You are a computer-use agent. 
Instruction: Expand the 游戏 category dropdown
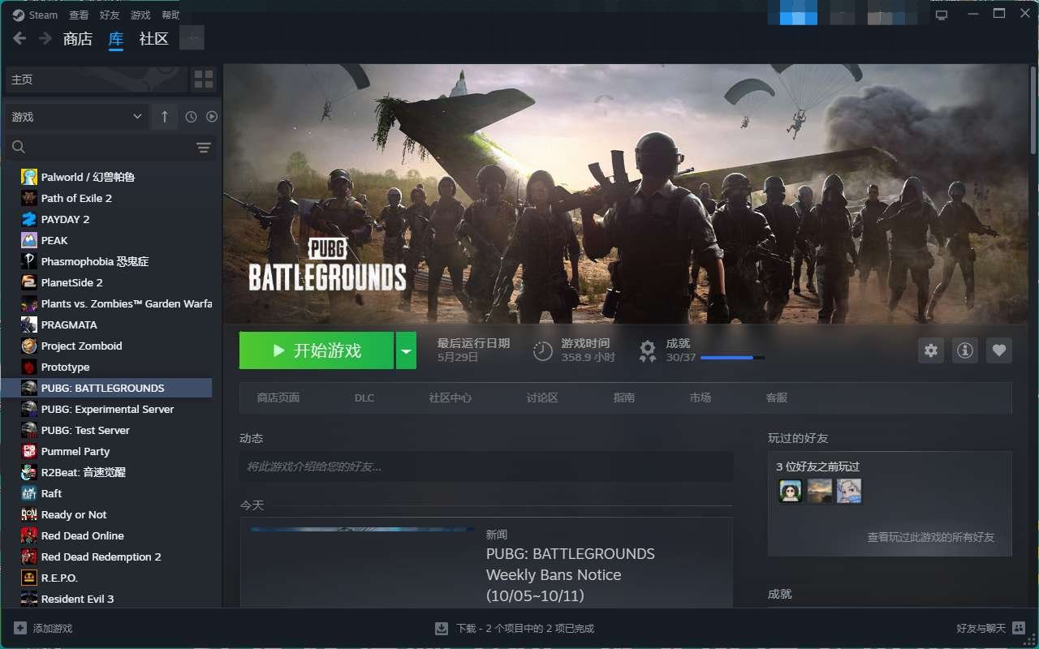point(76,117)
